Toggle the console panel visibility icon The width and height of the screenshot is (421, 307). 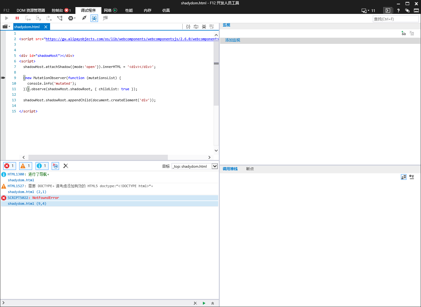tap(388, 11)
